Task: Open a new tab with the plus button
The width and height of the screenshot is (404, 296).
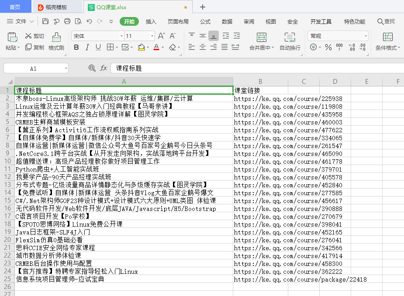Action: pyautogui.click(x=203, y=7)
